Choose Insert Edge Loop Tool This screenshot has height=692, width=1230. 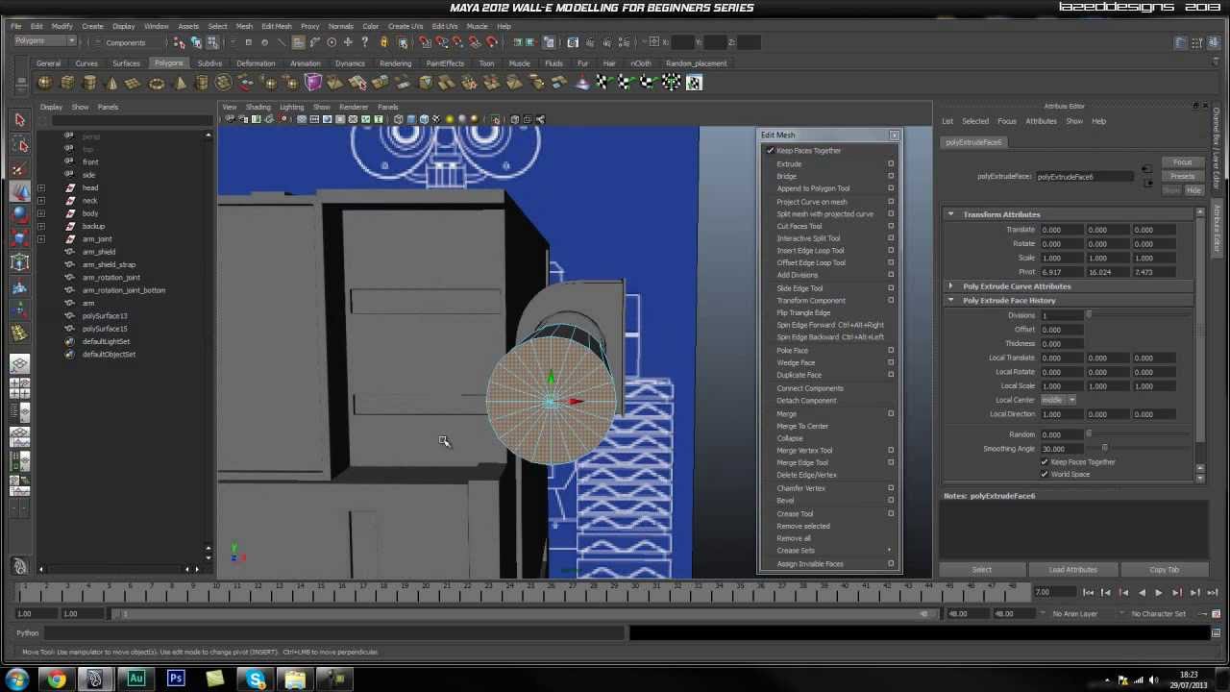(x=810, y=251)
